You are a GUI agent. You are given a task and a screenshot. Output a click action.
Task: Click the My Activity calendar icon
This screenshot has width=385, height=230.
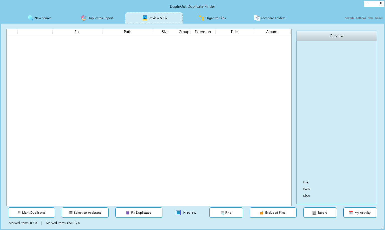[x=351, y=212]
